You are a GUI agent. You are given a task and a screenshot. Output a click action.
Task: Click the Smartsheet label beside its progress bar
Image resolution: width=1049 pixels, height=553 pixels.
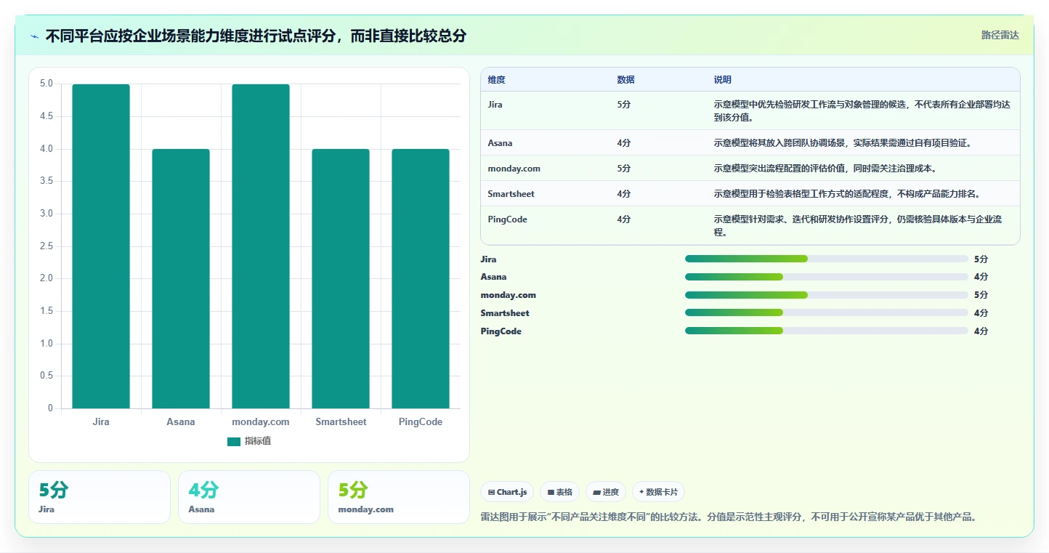[x=506, y=313]
